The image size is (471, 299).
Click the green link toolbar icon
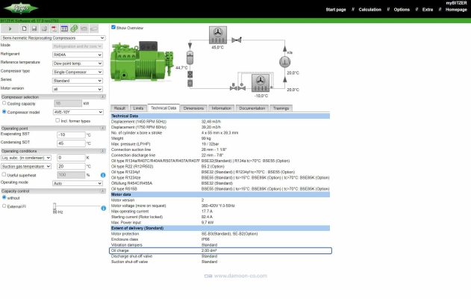75,28
